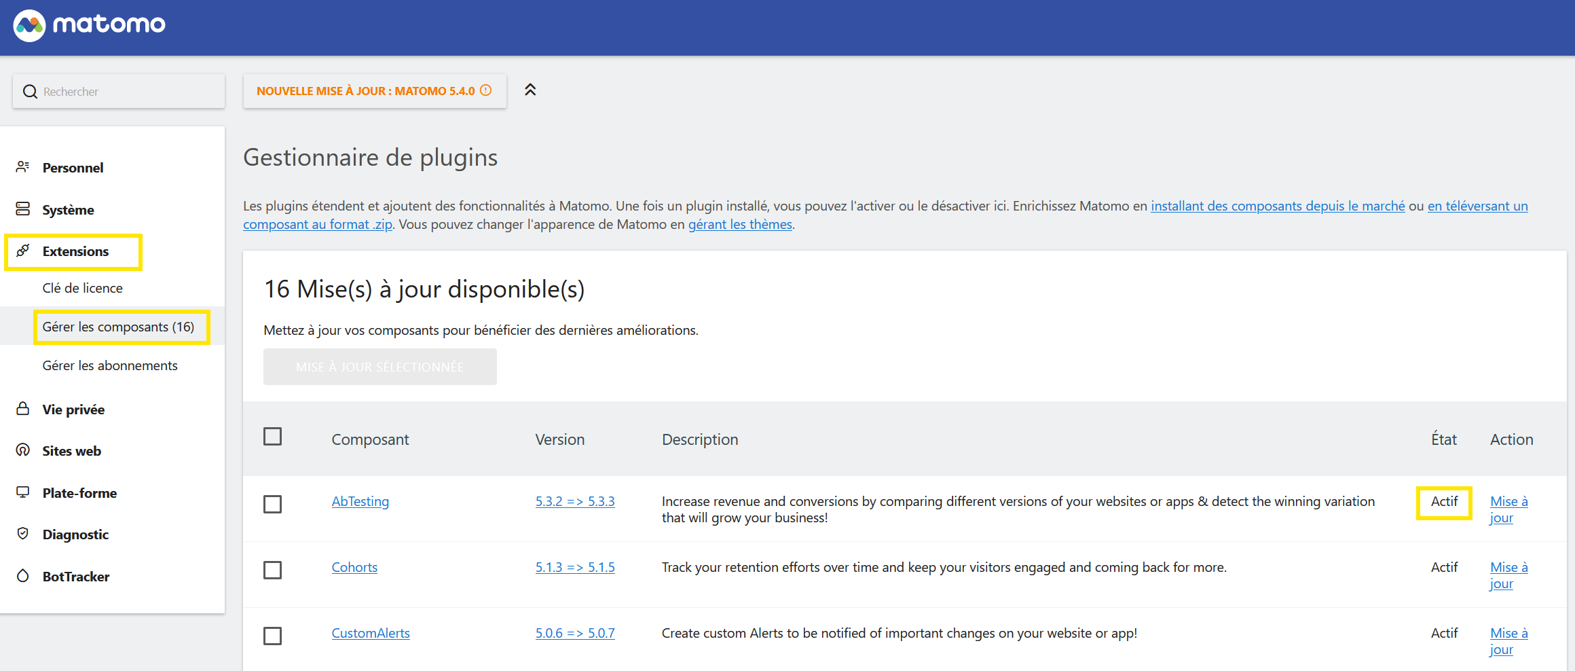Click Actif status in CustomAlerts row
This screenshot has width=1575, height=671.
(x=1444, y=633)
